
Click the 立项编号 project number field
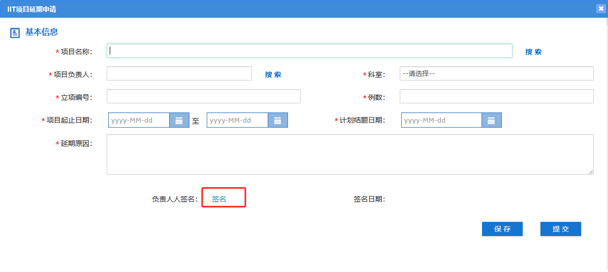click(x=203, y=97)
